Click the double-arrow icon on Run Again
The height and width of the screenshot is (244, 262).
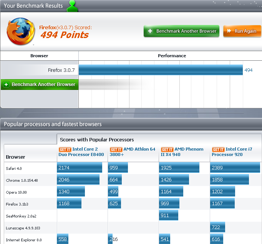[229, 31]
